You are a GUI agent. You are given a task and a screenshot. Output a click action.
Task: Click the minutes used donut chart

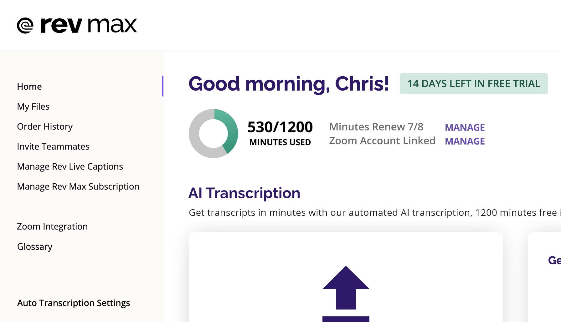(214, 133)
